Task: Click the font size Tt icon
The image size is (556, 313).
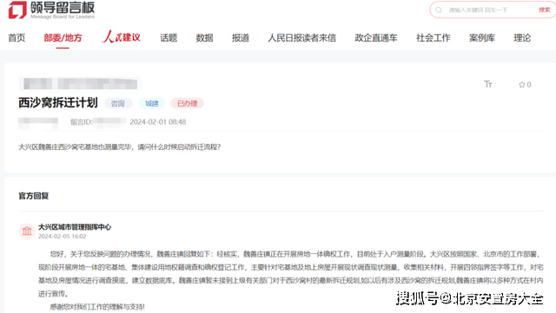Action: click(x=488, y=84)
